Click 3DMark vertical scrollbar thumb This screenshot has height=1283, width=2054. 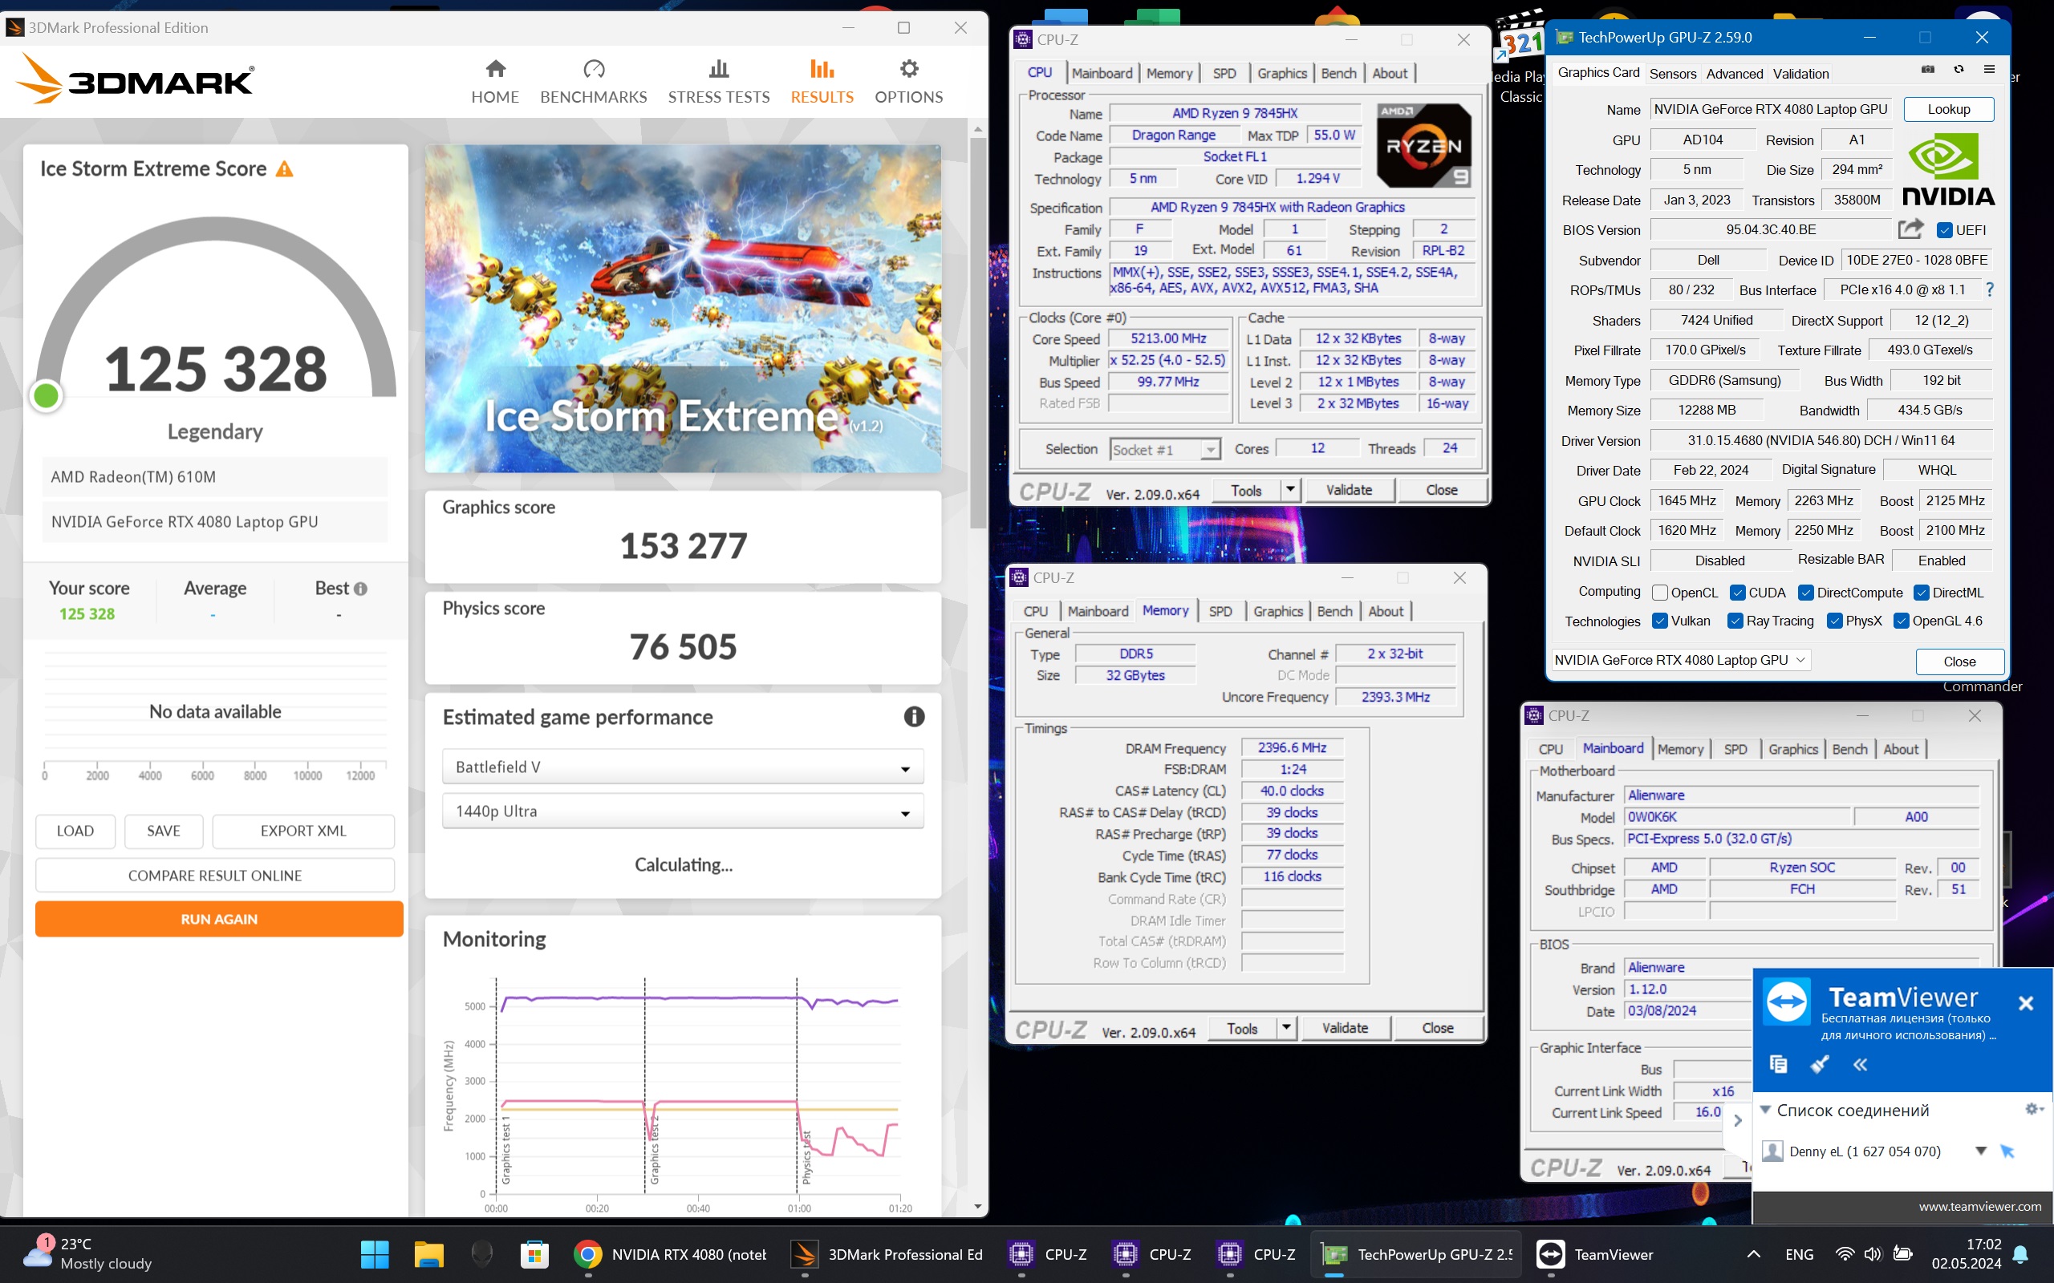coord(978,331)
